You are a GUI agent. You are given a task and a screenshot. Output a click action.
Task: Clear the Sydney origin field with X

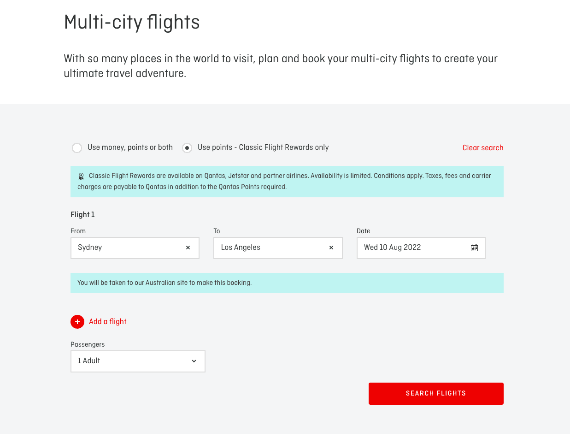click(188, 248)
